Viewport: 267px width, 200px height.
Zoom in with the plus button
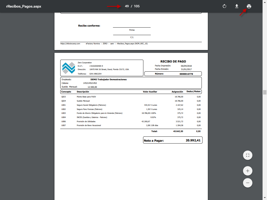(247, 171)
